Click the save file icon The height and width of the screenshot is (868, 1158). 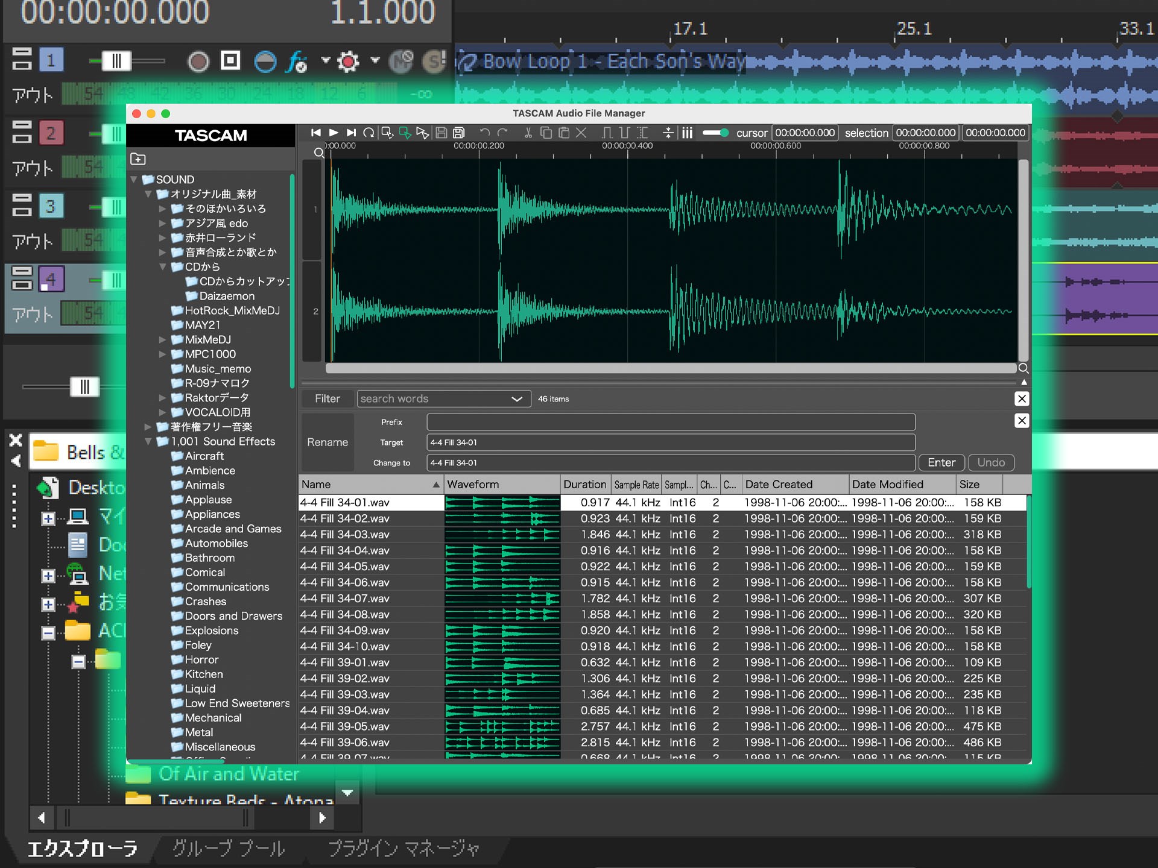point(441,133)
